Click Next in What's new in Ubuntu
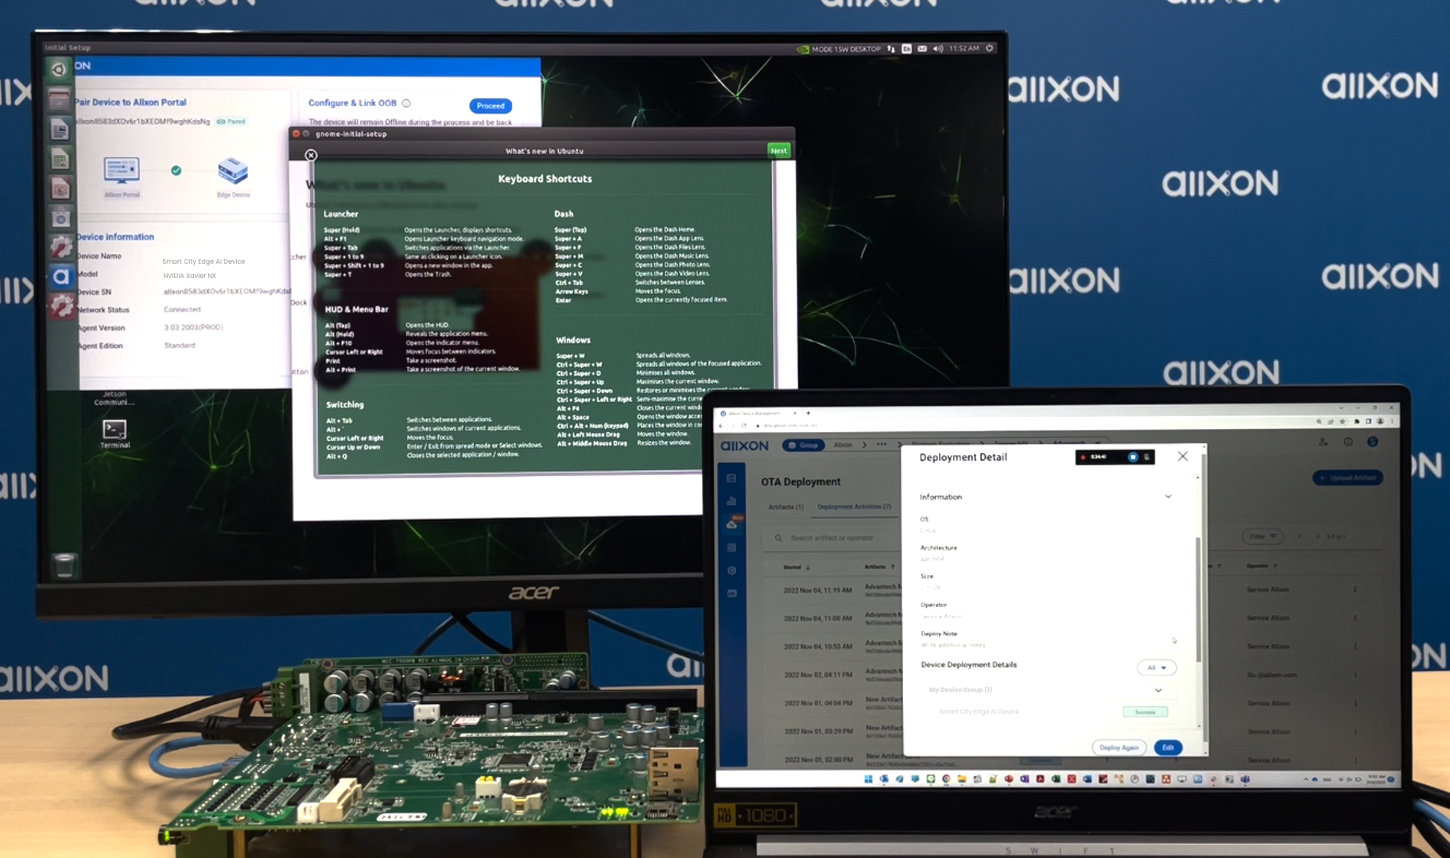1450x858 pixels. [778, 150]
